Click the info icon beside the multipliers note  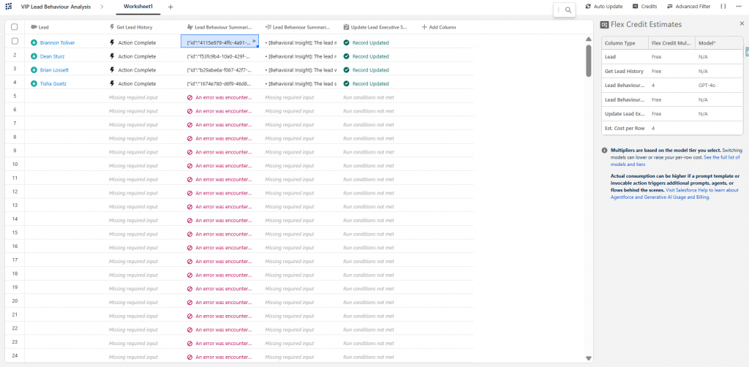pos(604,151)
